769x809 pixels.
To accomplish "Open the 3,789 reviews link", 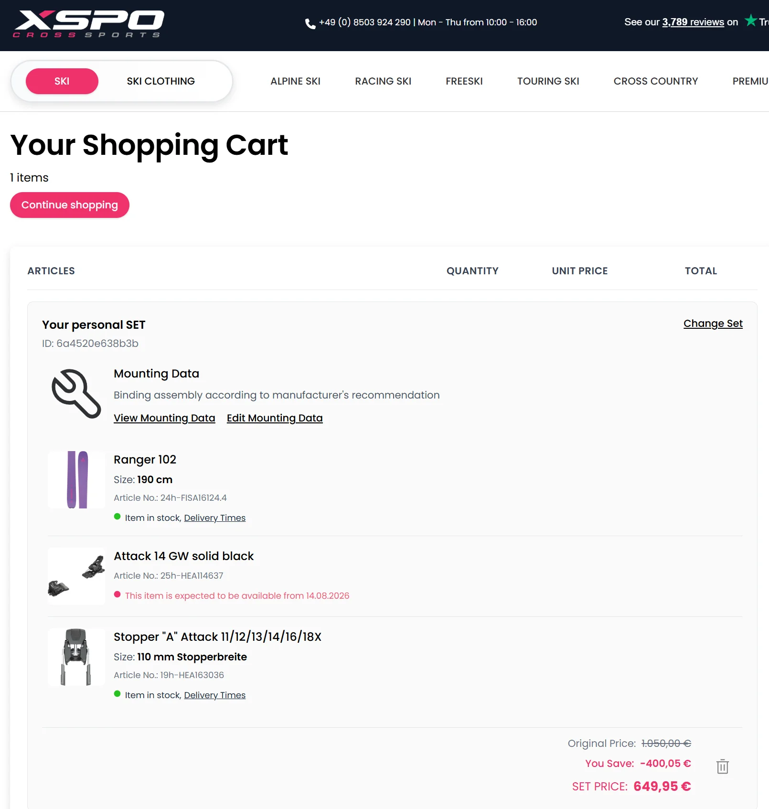I will [693, 22].
